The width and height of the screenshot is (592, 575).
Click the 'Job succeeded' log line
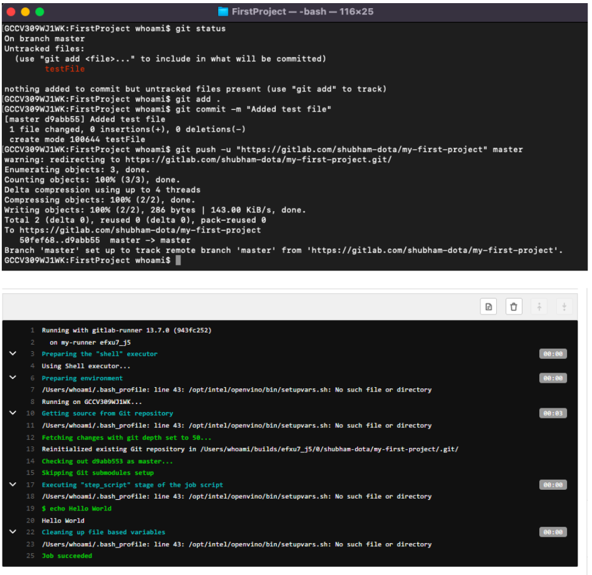click(67, 556)
